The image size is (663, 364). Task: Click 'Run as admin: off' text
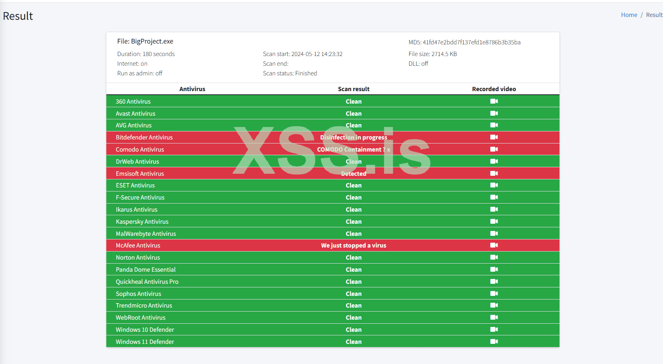140,73
